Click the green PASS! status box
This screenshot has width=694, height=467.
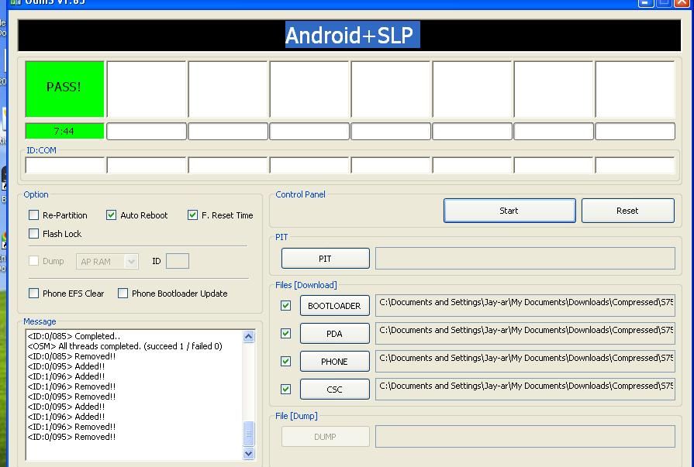click(x=64, y=88)
